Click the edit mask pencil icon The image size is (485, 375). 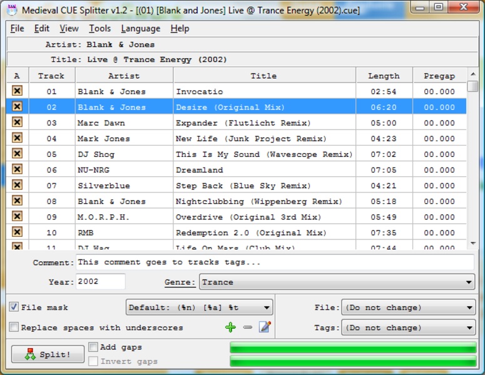(x=265, y=327)
